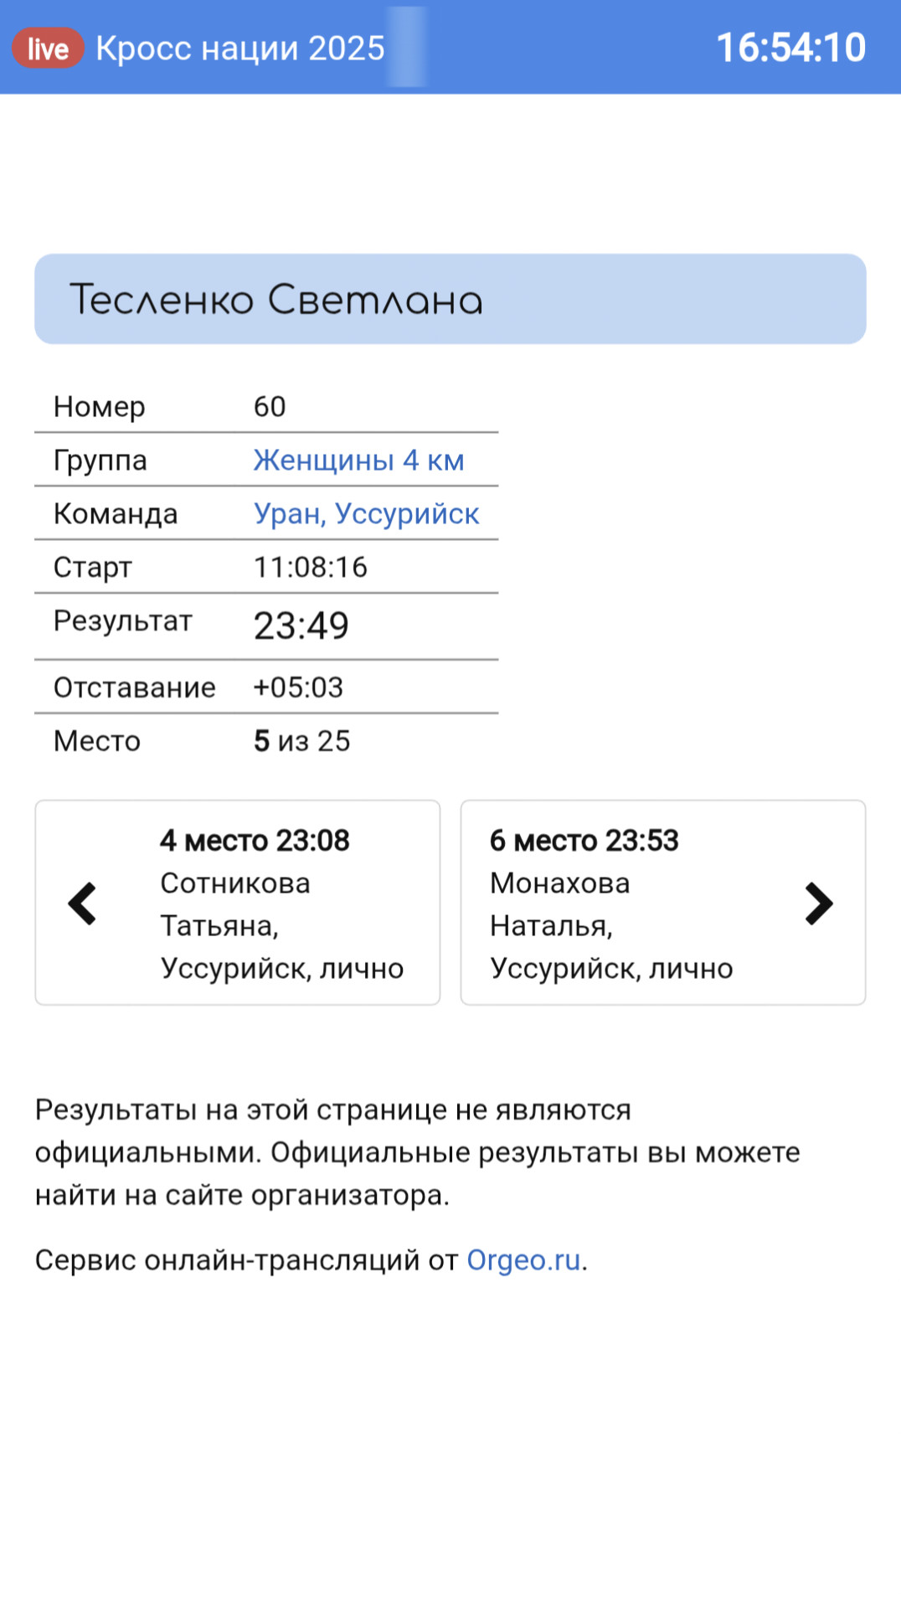
Task: Open the Уран, Уссурийск team link
Action: (367, 513)
